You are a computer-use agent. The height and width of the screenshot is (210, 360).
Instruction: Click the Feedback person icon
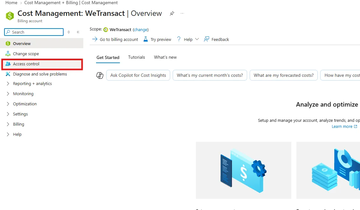(206, 39)
